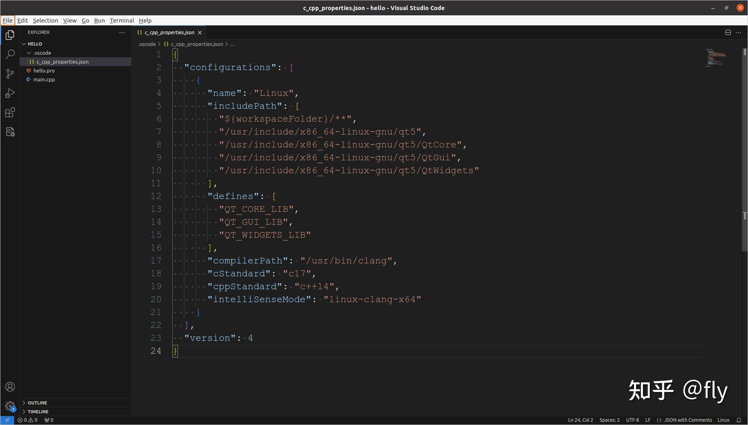Change indentation via Spaces: 2

pos(610,420)
